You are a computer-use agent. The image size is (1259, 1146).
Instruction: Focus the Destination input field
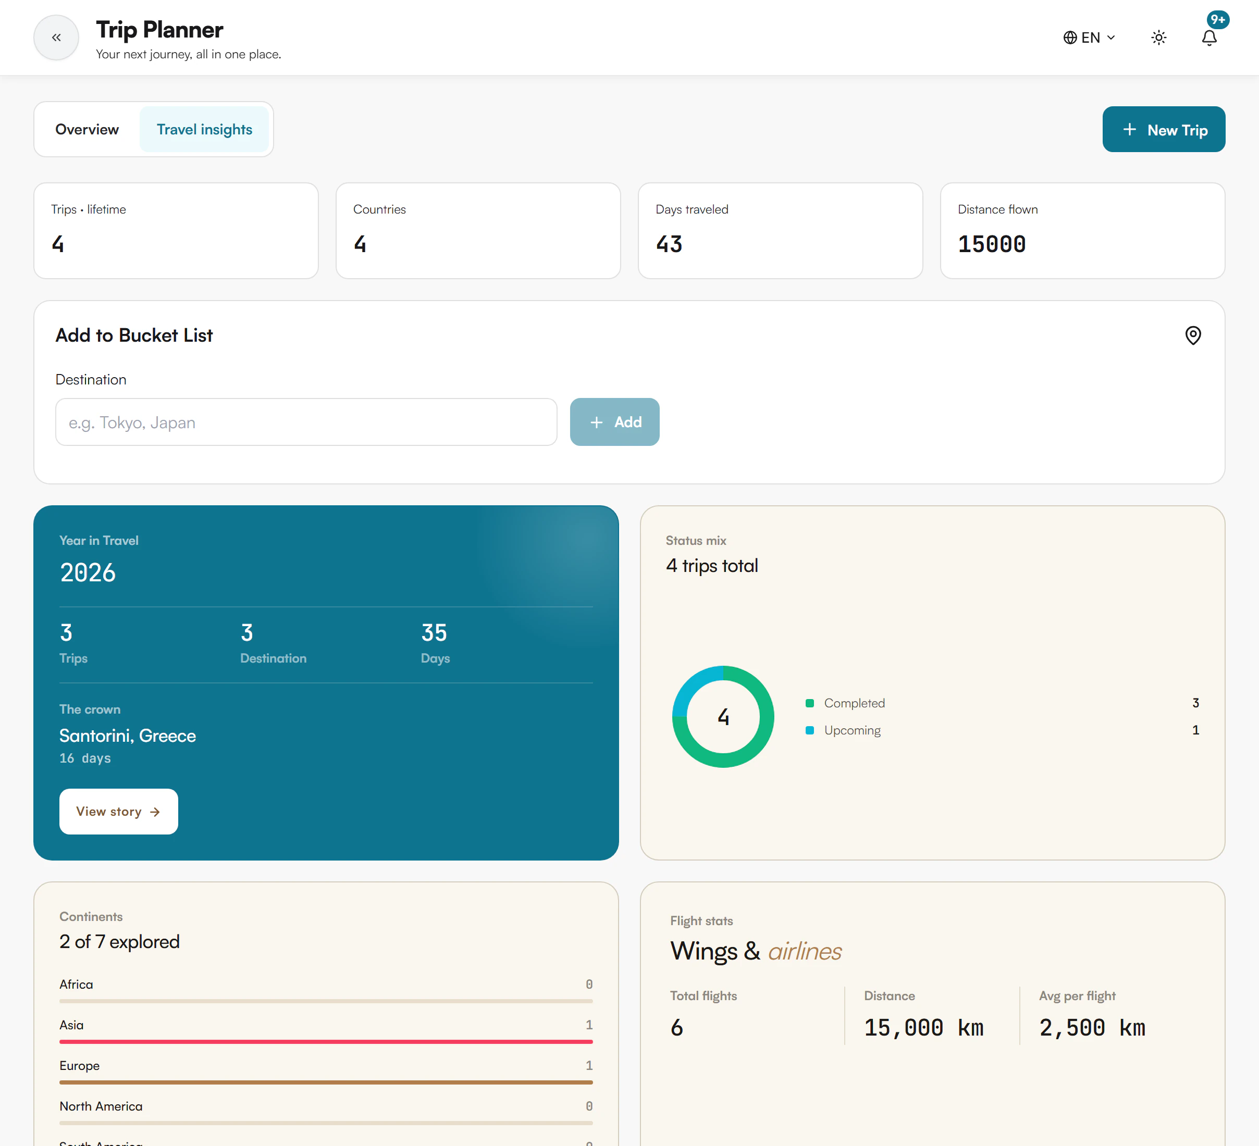(x=306, y=422)
